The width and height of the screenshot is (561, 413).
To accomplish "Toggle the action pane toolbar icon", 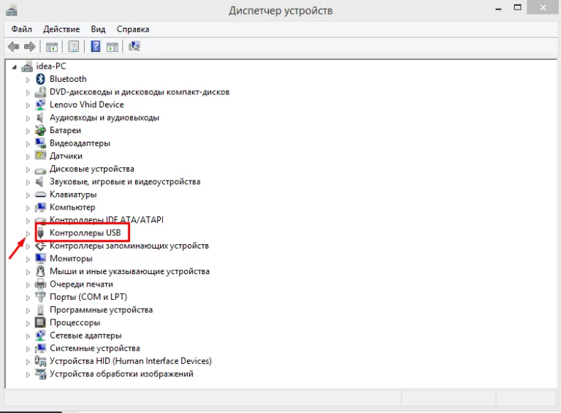I will (x=112, y=47).
